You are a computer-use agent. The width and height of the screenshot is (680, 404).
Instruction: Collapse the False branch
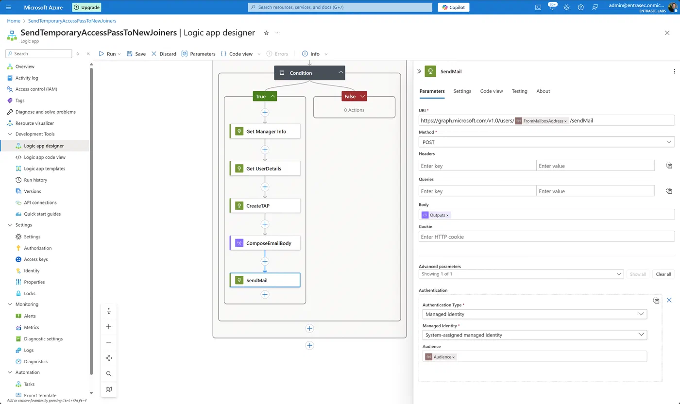361,96
